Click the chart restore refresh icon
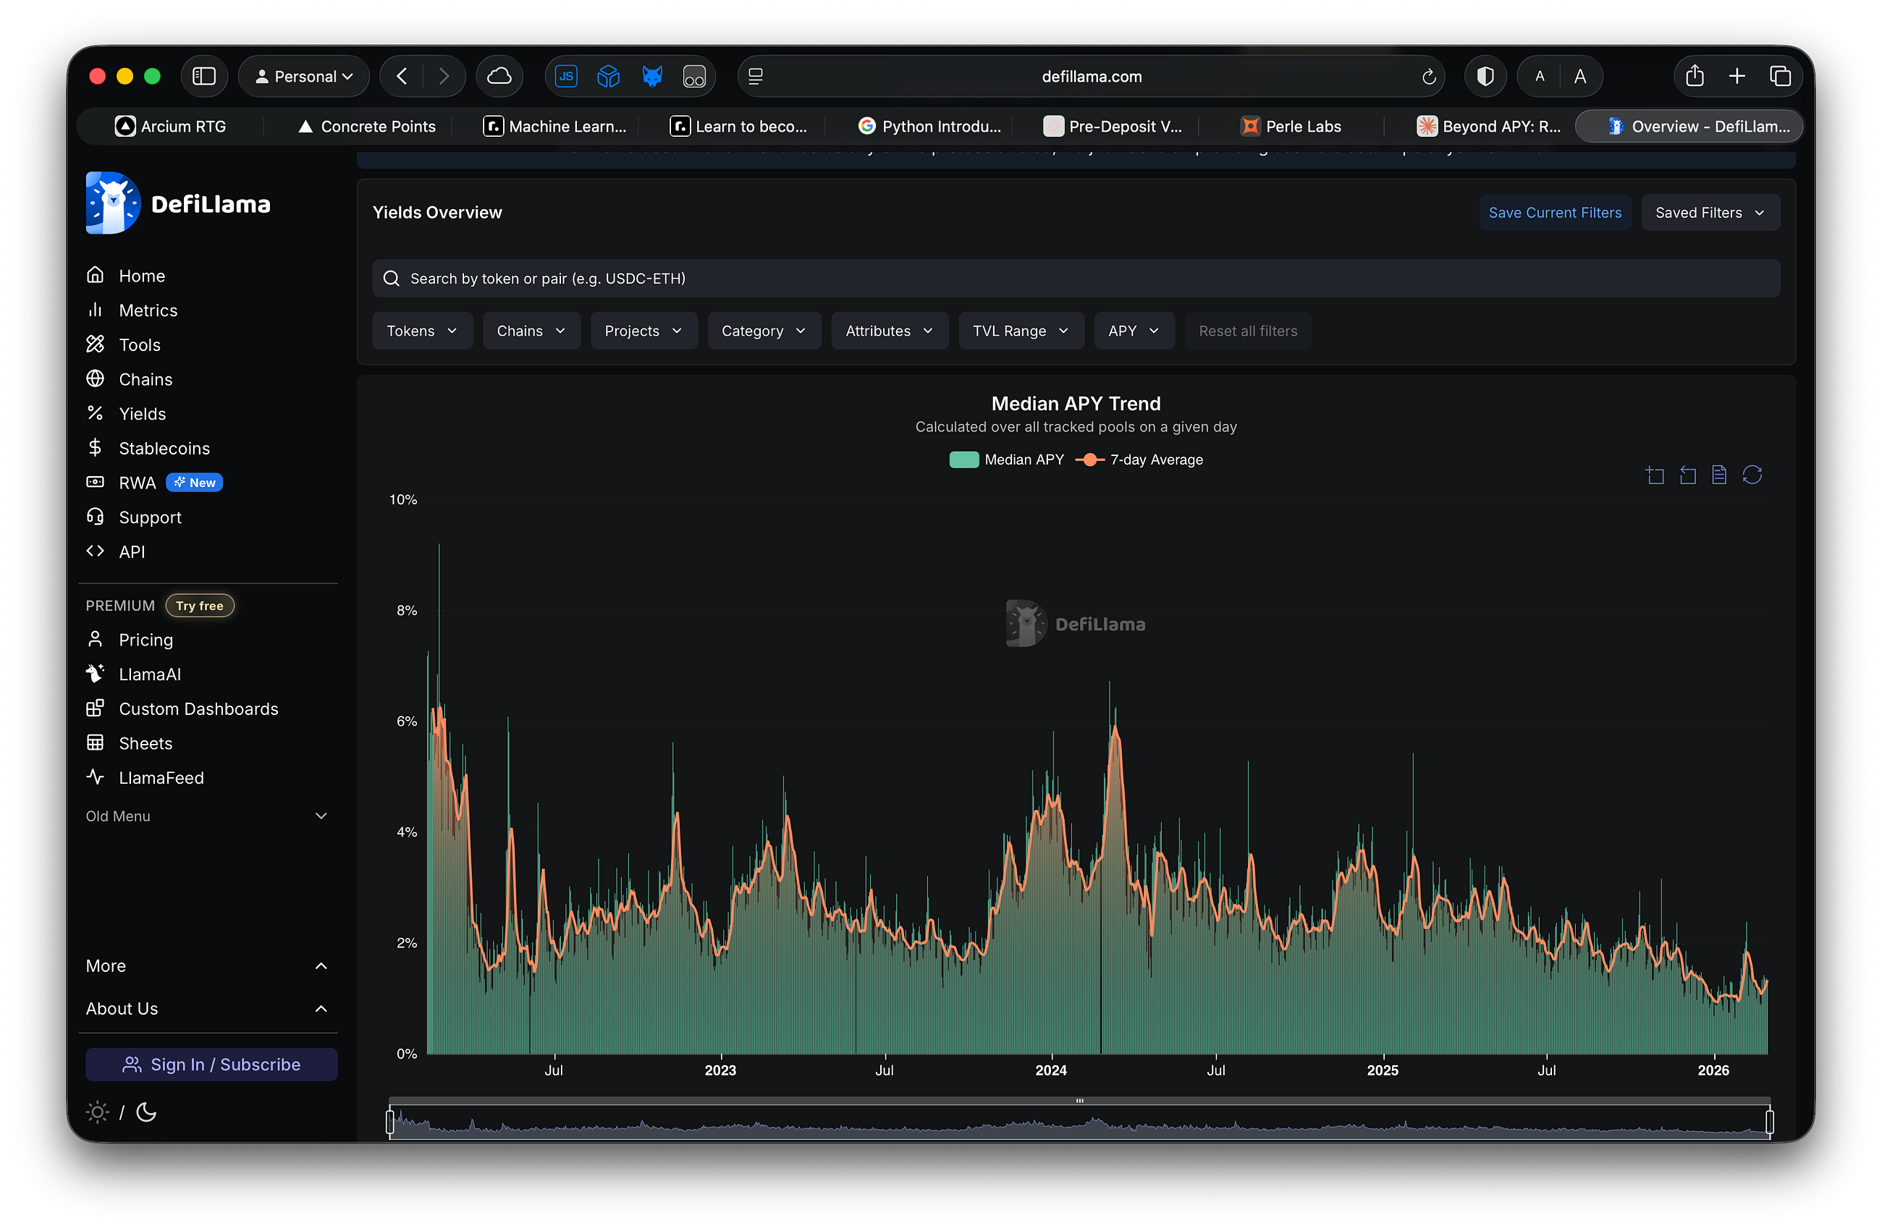Screen dimensions: 1882x1231 click(x=1752, y=475)
